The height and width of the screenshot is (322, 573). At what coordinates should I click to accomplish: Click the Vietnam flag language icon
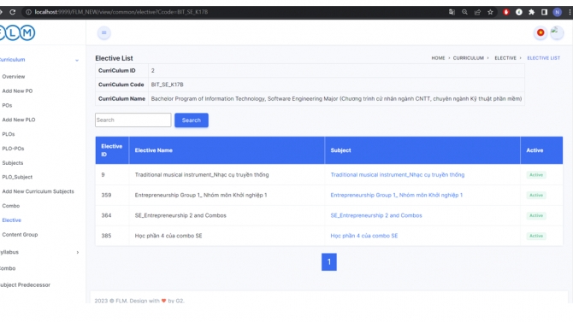pyautogui.click(x=541, y=32)
